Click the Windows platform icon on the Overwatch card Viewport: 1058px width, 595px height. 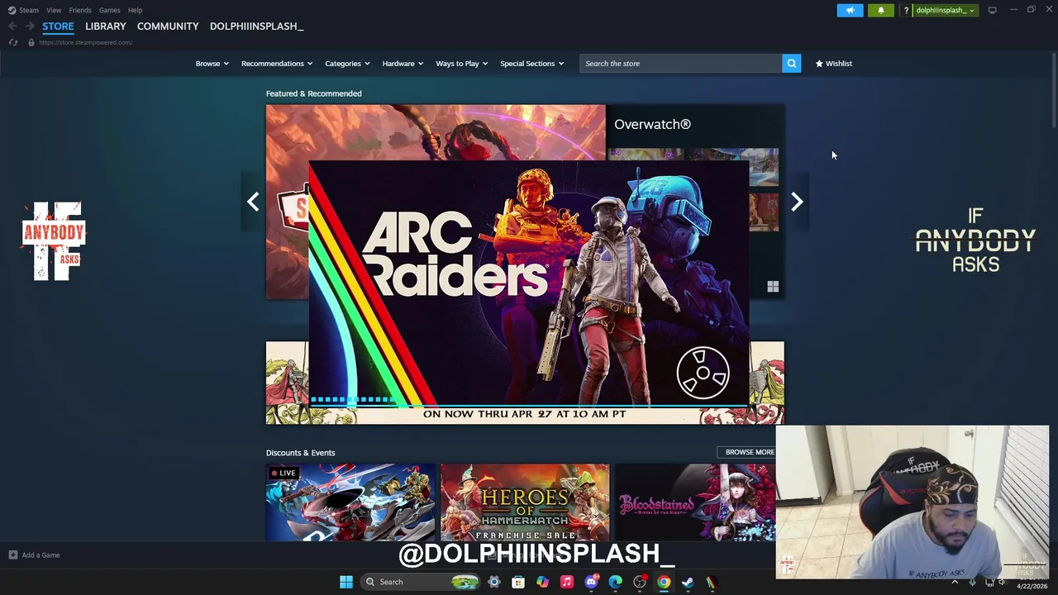click(x=773, y=287)
